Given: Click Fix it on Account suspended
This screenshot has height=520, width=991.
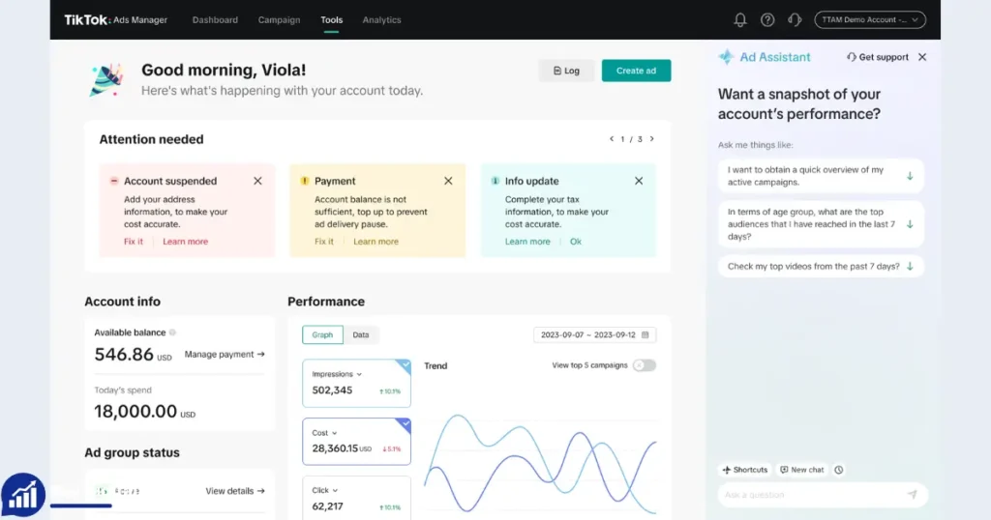Looking at the screenshot, I should pos(134,242).
